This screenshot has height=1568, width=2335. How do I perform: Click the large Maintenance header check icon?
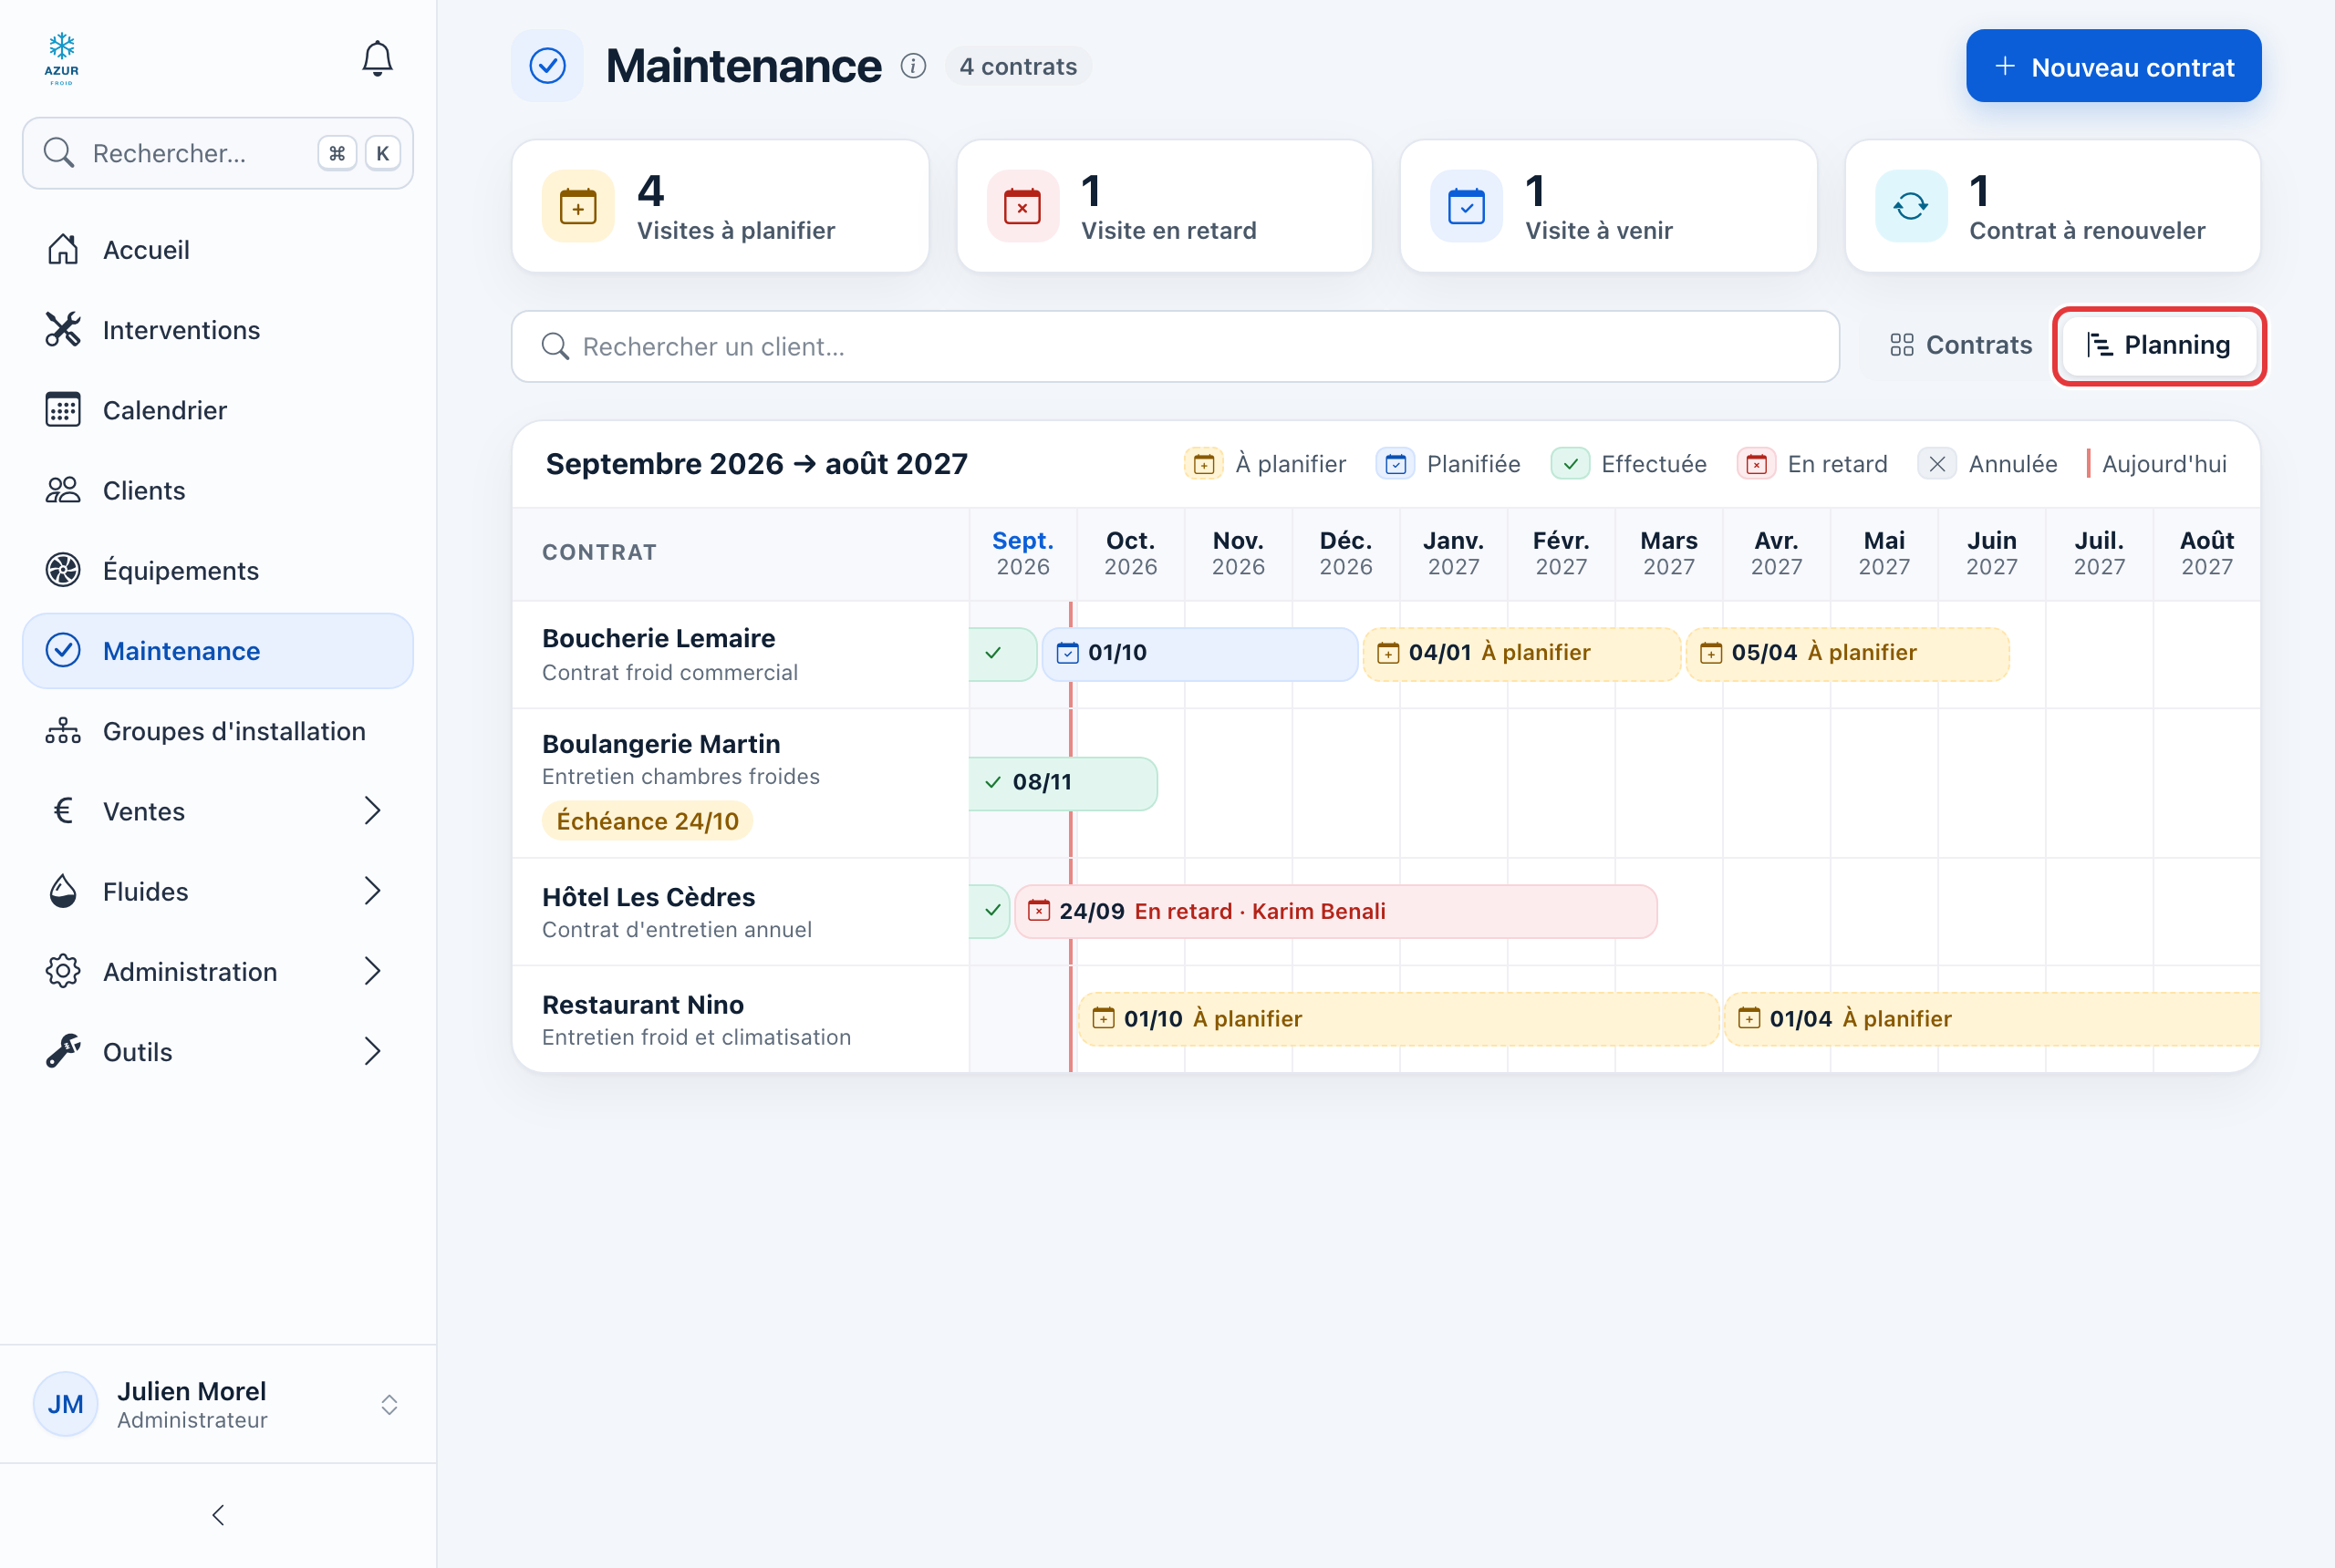pos(547,66)
